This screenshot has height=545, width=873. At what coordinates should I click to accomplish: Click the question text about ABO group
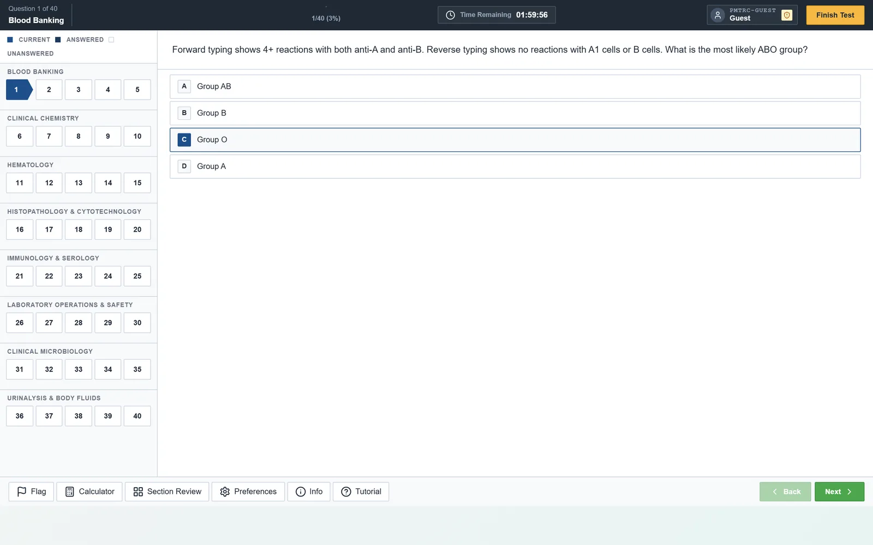tap(490, 50)
